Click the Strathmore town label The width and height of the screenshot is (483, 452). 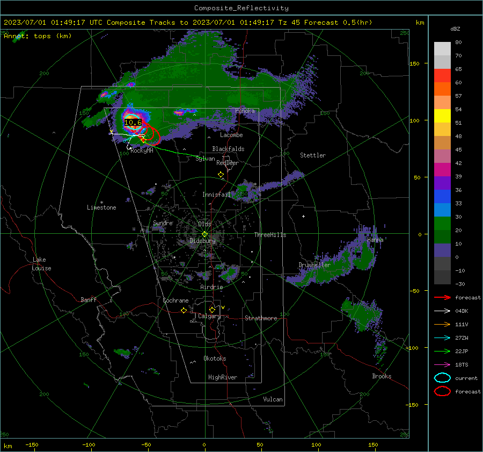point(261,318)
